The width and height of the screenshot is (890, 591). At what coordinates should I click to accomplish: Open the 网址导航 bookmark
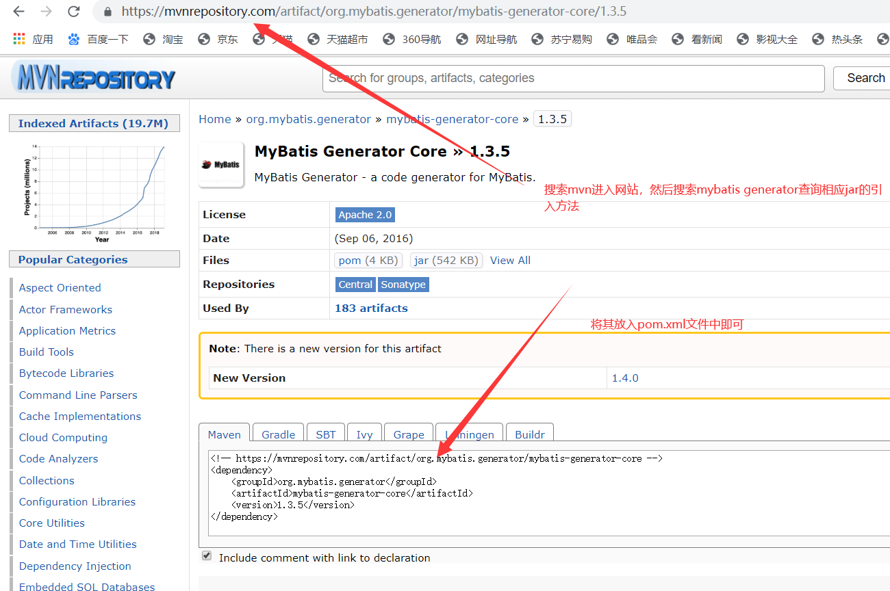(486, 39)
